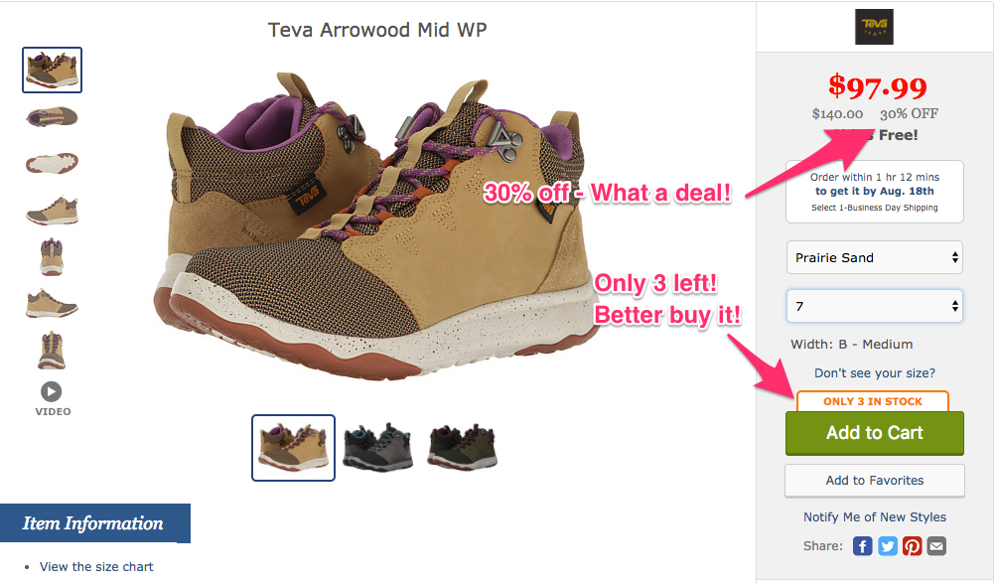Share the product on Facebook
This screenshot has height=584, width=996.
pyautogui.click(x=862, y=546)
